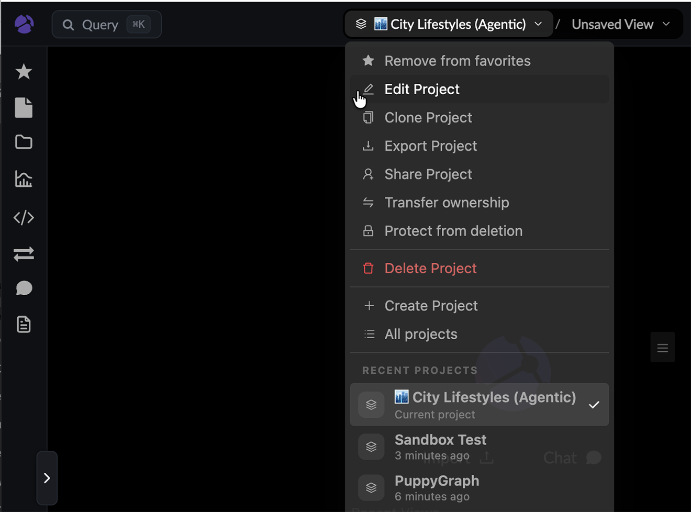Open the chat bubble icon in sidebar
This screenshot has height=512, width=691.
pos(24,288)
